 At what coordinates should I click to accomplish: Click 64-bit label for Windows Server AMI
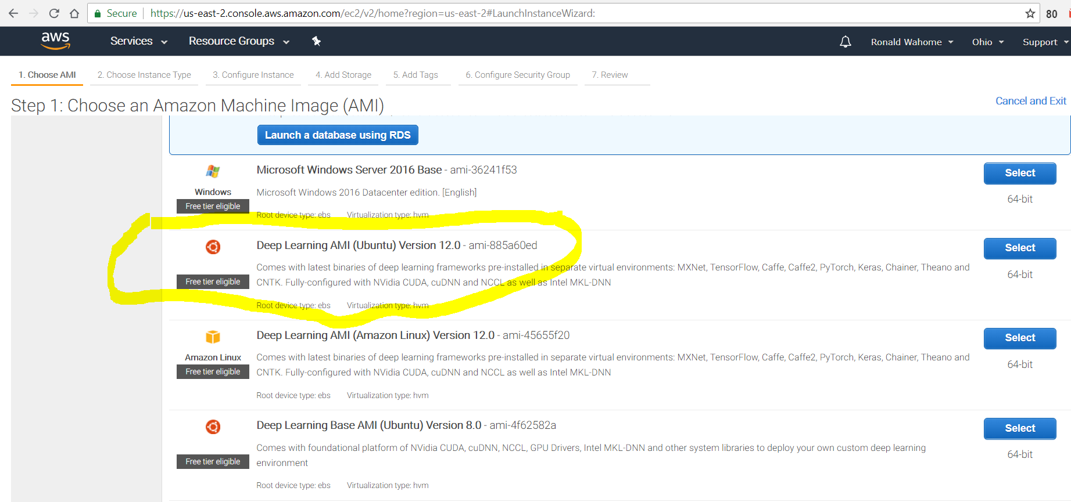[1020, 199]
